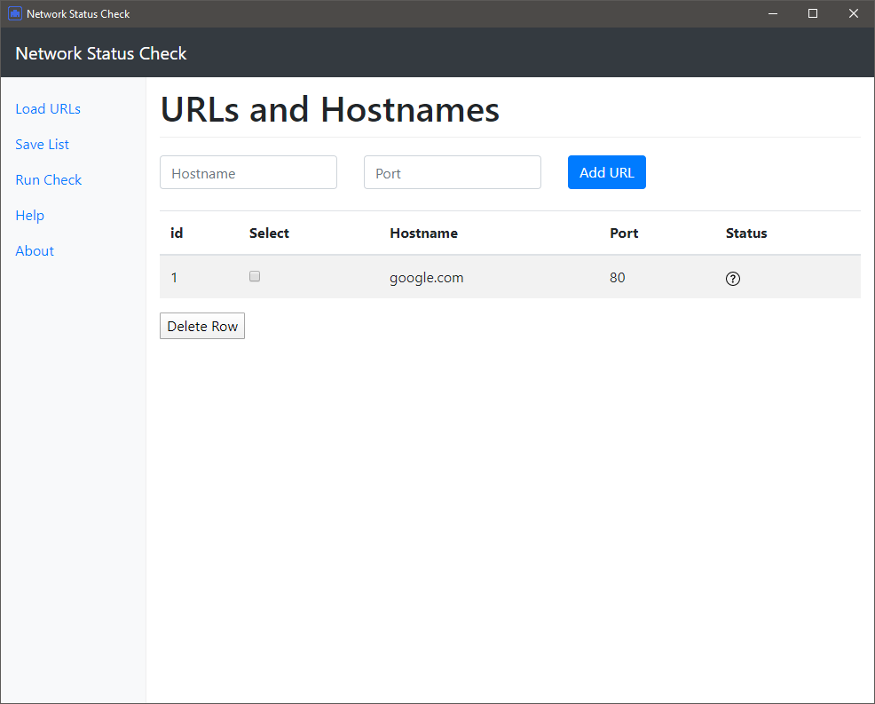The image size is (875, 704).
Task: Click the URLs and Hostnames page heading
Action: [x=330, y=109]
